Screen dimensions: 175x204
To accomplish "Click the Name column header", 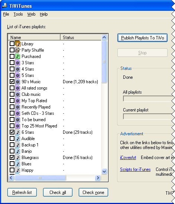I will (34, 37).
